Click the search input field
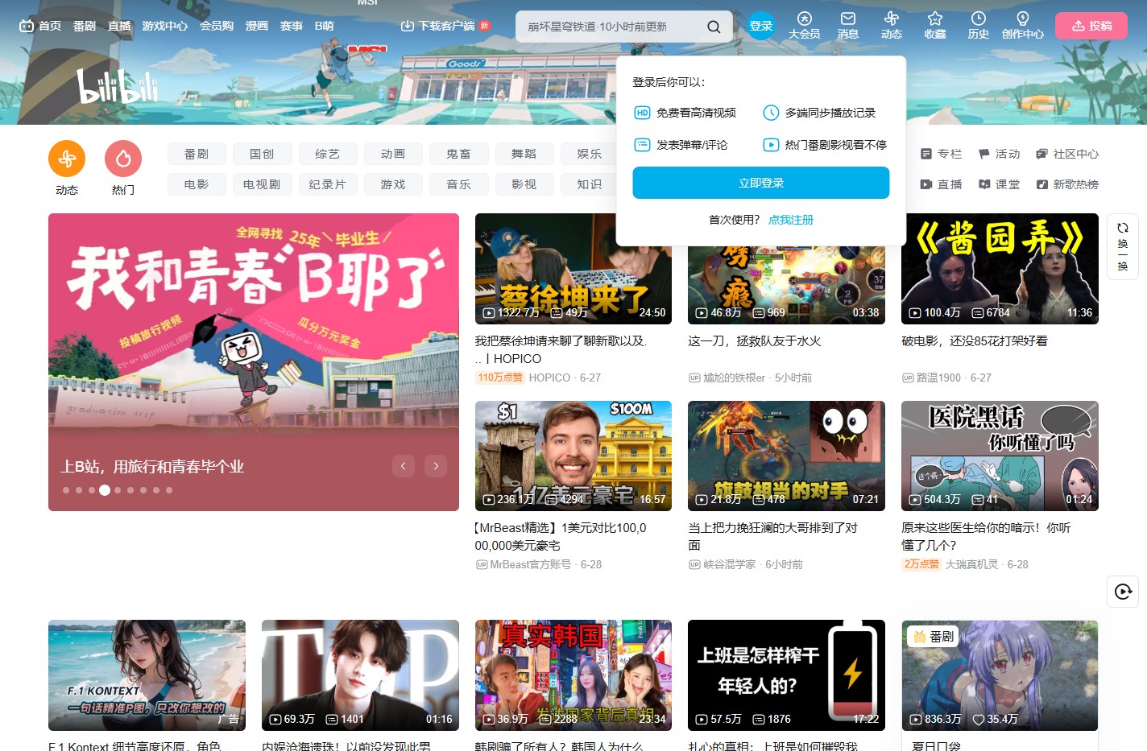Screen dimensions: 1147x751 click(x=611, y=27)
